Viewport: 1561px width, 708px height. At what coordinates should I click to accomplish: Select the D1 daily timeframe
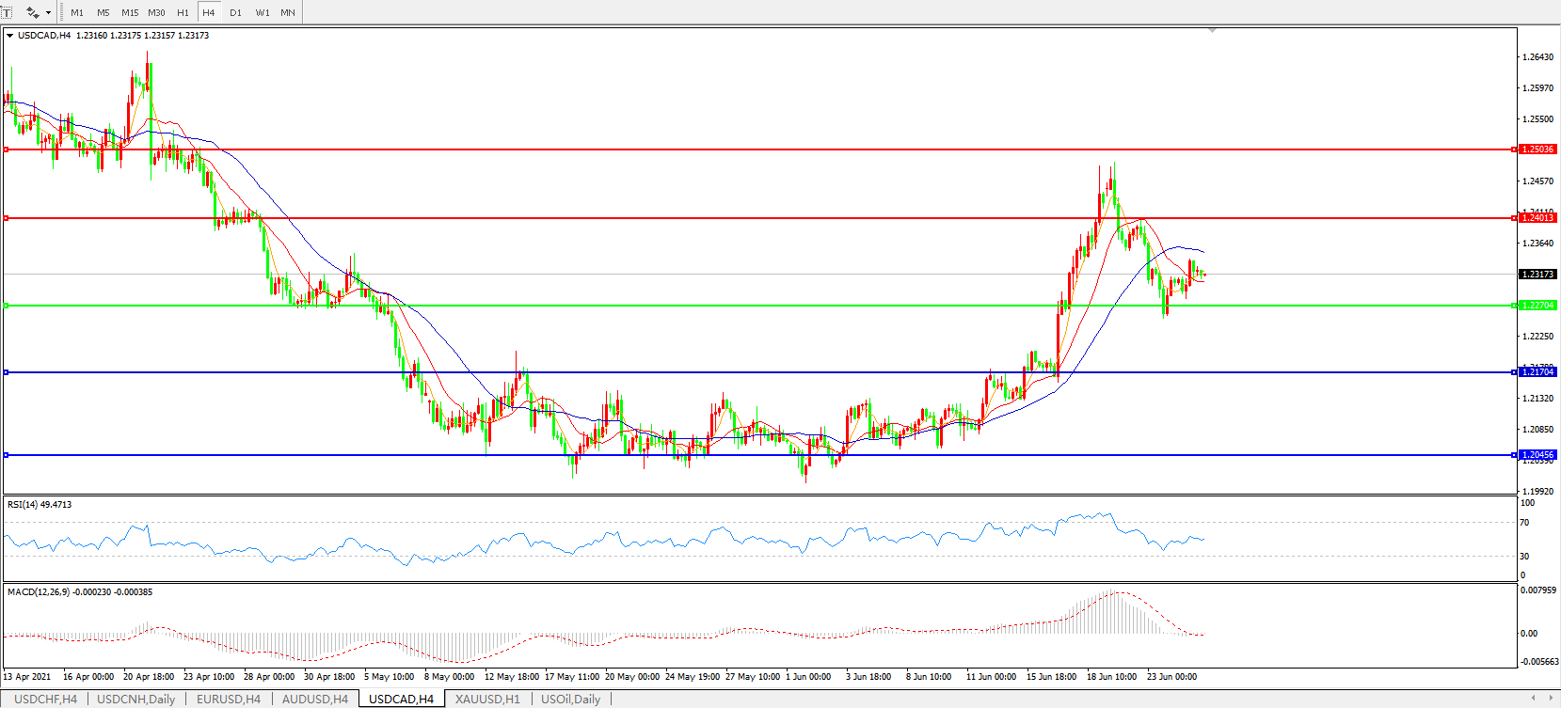pyautogui.click(x=235, y=12)
